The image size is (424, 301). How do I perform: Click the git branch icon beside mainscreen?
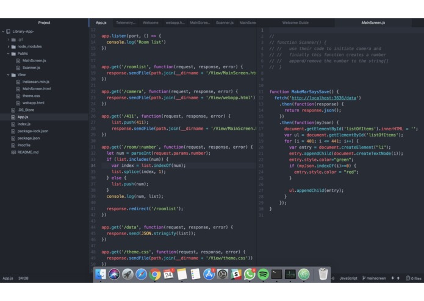(x=364, y=278)
